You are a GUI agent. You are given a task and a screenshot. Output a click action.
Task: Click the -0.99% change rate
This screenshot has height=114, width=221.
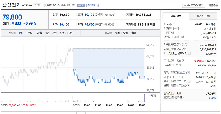[x=29, y=23]
